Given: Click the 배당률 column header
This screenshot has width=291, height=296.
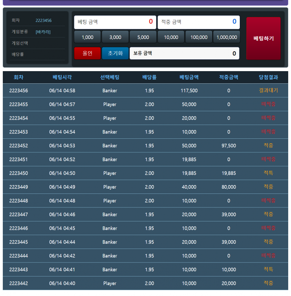Looking at the screenshot, I should (149, 77).
